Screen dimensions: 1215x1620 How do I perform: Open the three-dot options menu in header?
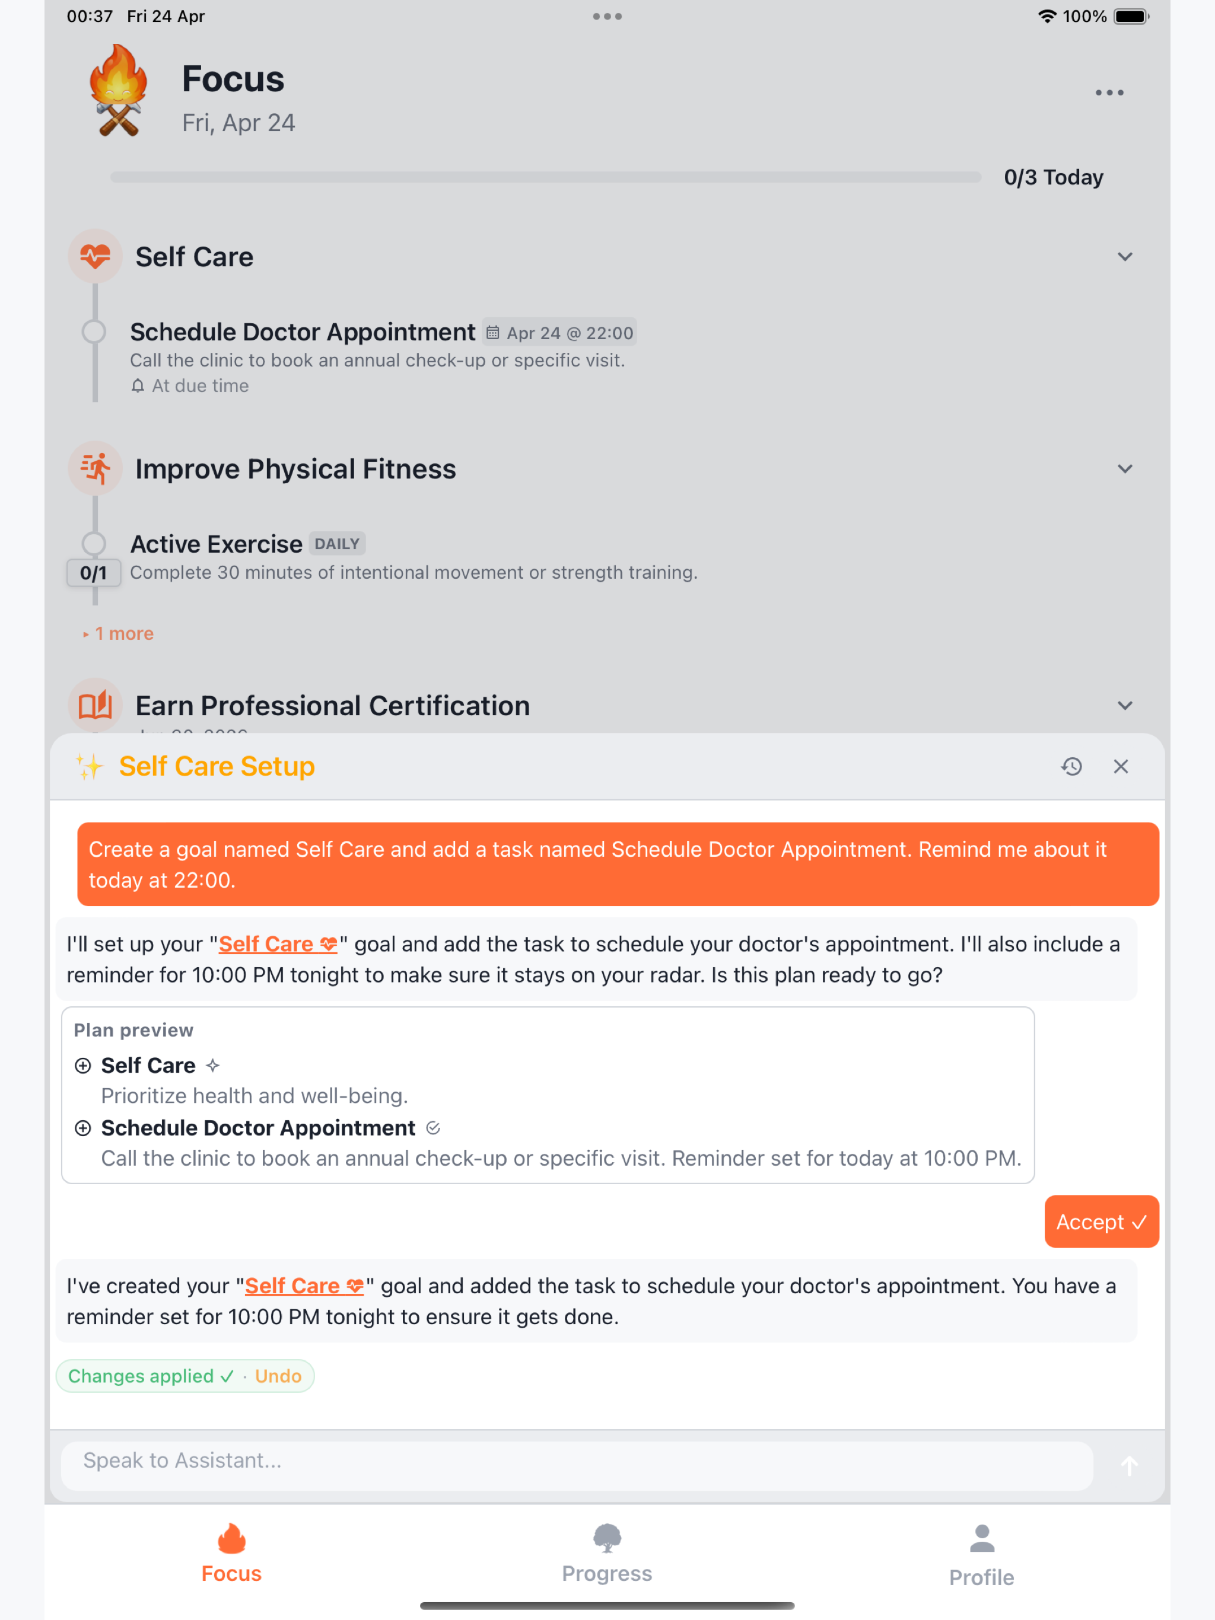tap(1109, 93)
